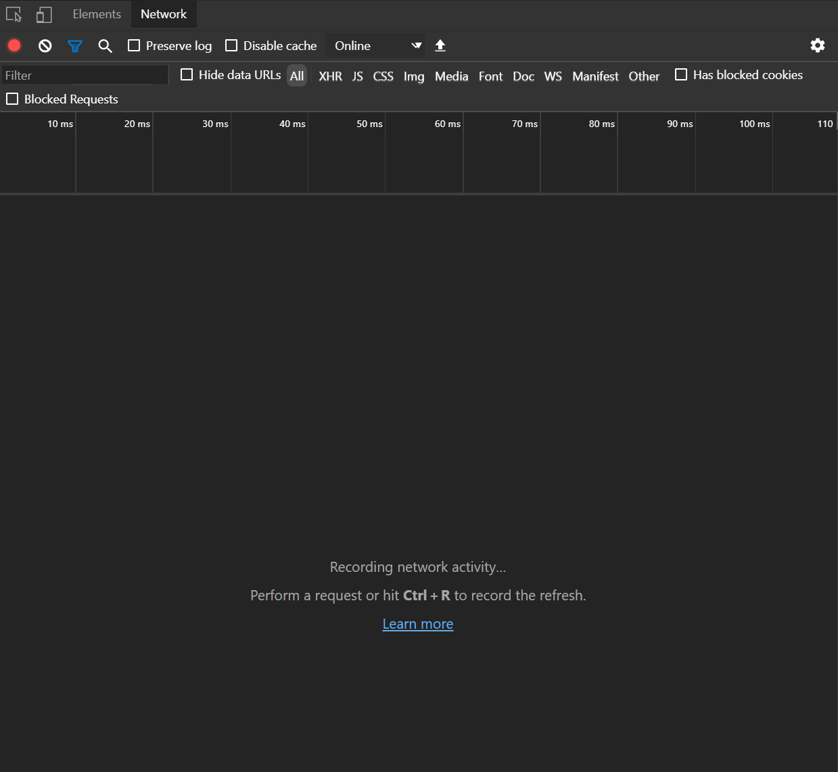Open the Learn more link
Screen dimensions: 838x772
417,623
